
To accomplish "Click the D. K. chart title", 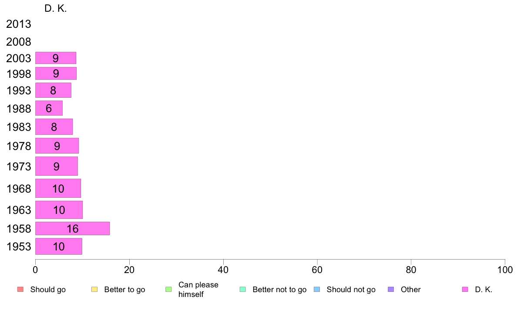I will [55, 9].
